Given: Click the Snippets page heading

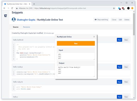Looking at the screenshot, I should pyautogui.click(x=17, y=13).
